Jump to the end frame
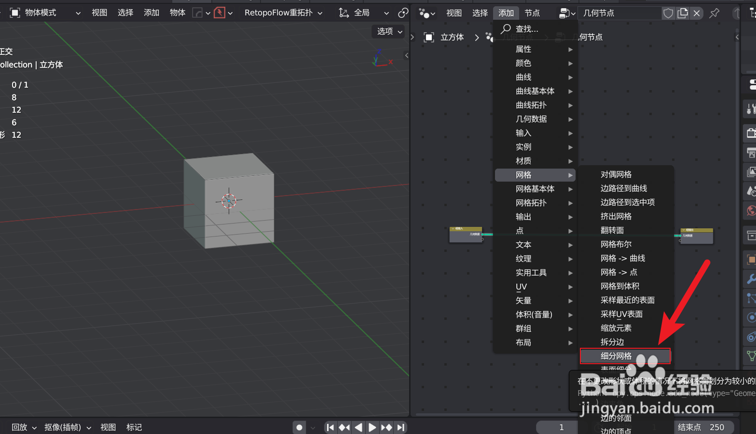Screen dimensions: 756x434 400,427
